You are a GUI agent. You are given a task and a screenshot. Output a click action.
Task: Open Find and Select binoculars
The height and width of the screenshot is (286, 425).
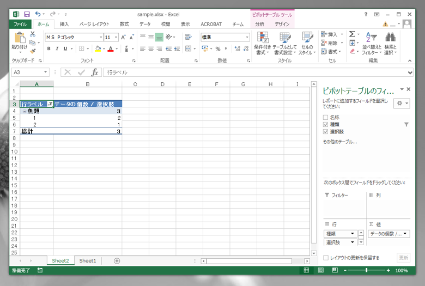pos(390,44)
